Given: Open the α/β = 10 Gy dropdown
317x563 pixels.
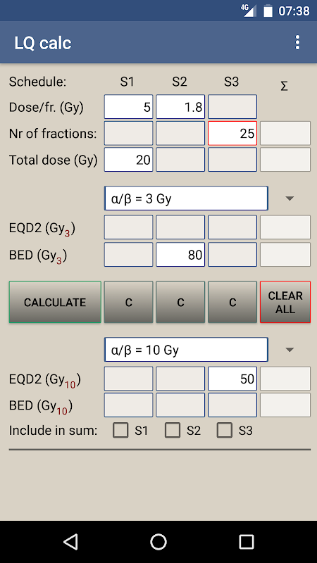Looking at the screenshot, I should click(x=186, y=349).
